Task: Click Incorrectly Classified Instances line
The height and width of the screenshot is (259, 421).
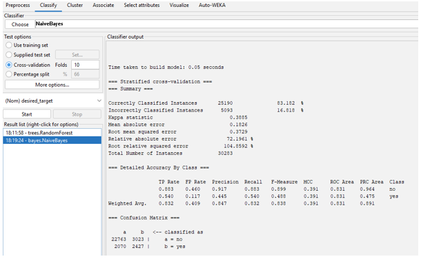Action: (x=206, y=110)
